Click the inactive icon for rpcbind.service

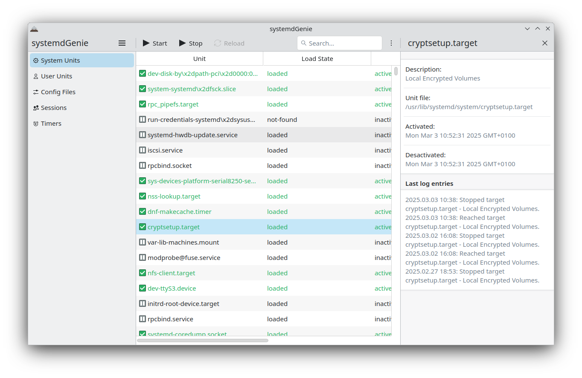pyautogui.click(x=143, y=319)
